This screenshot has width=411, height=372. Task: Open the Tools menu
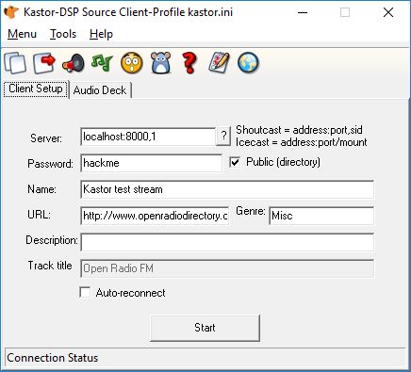click(x=63, y=34)
